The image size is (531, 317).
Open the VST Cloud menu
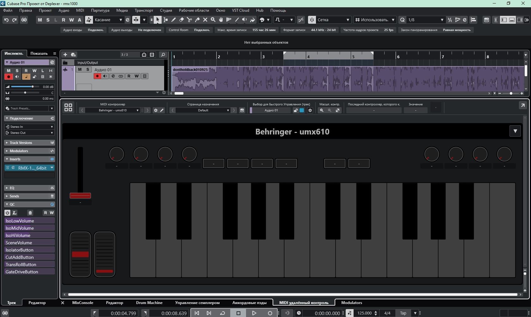coord(240,10)
